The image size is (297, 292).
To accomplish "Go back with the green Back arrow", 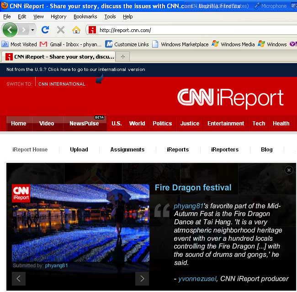I will [x=10, y=30].
